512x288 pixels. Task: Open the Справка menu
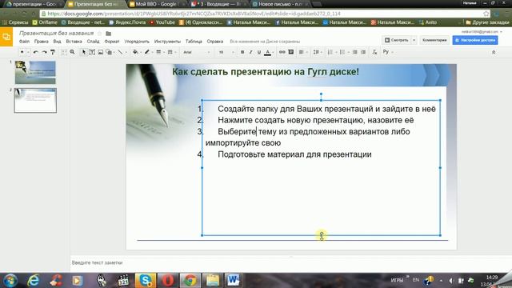[215, 42]
